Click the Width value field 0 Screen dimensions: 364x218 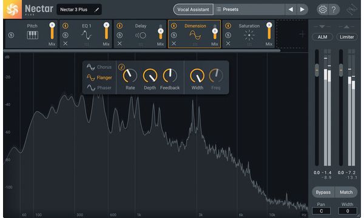tap(348, 211)
